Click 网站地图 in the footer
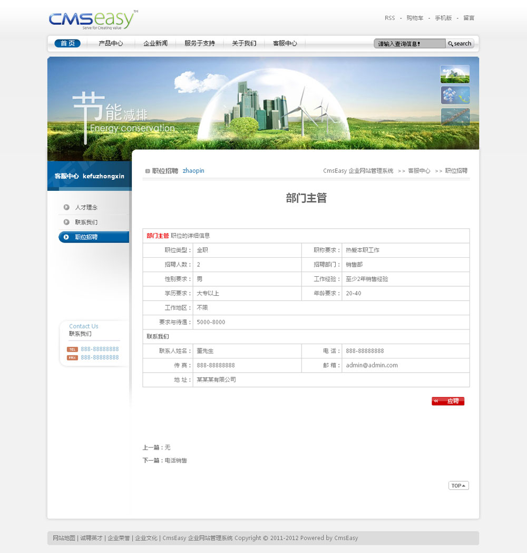The width and height of the screenshot is (527, 553). click(64, 538)
